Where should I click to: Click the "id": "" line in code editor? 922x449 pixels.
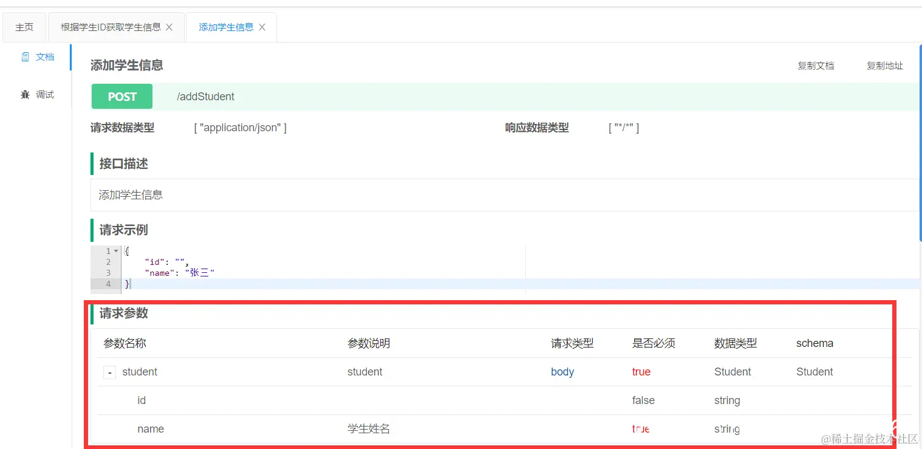click(167, 262)
